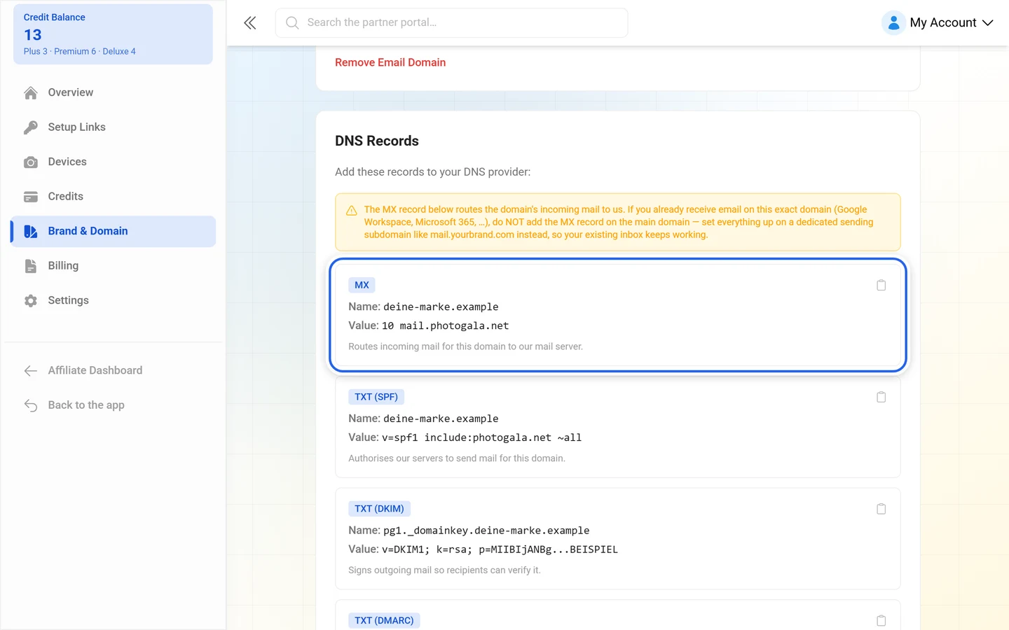1009x630 pixels.
Task: Click the Overview home icon
Action: 31,93
